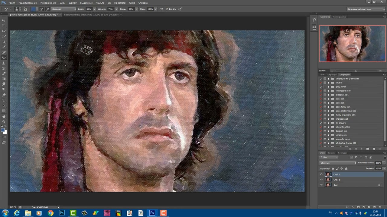This screenshot has width=387, height=217.
Task: Open the Окно menu
Action: point(132,3)
